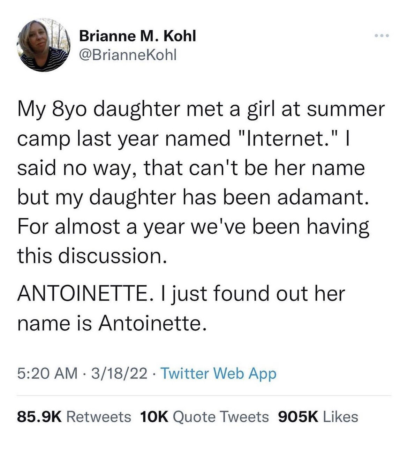Open the Brianne M. Kohl display name
The height and width of the screenshot is (453, 408).
point(138,36)
